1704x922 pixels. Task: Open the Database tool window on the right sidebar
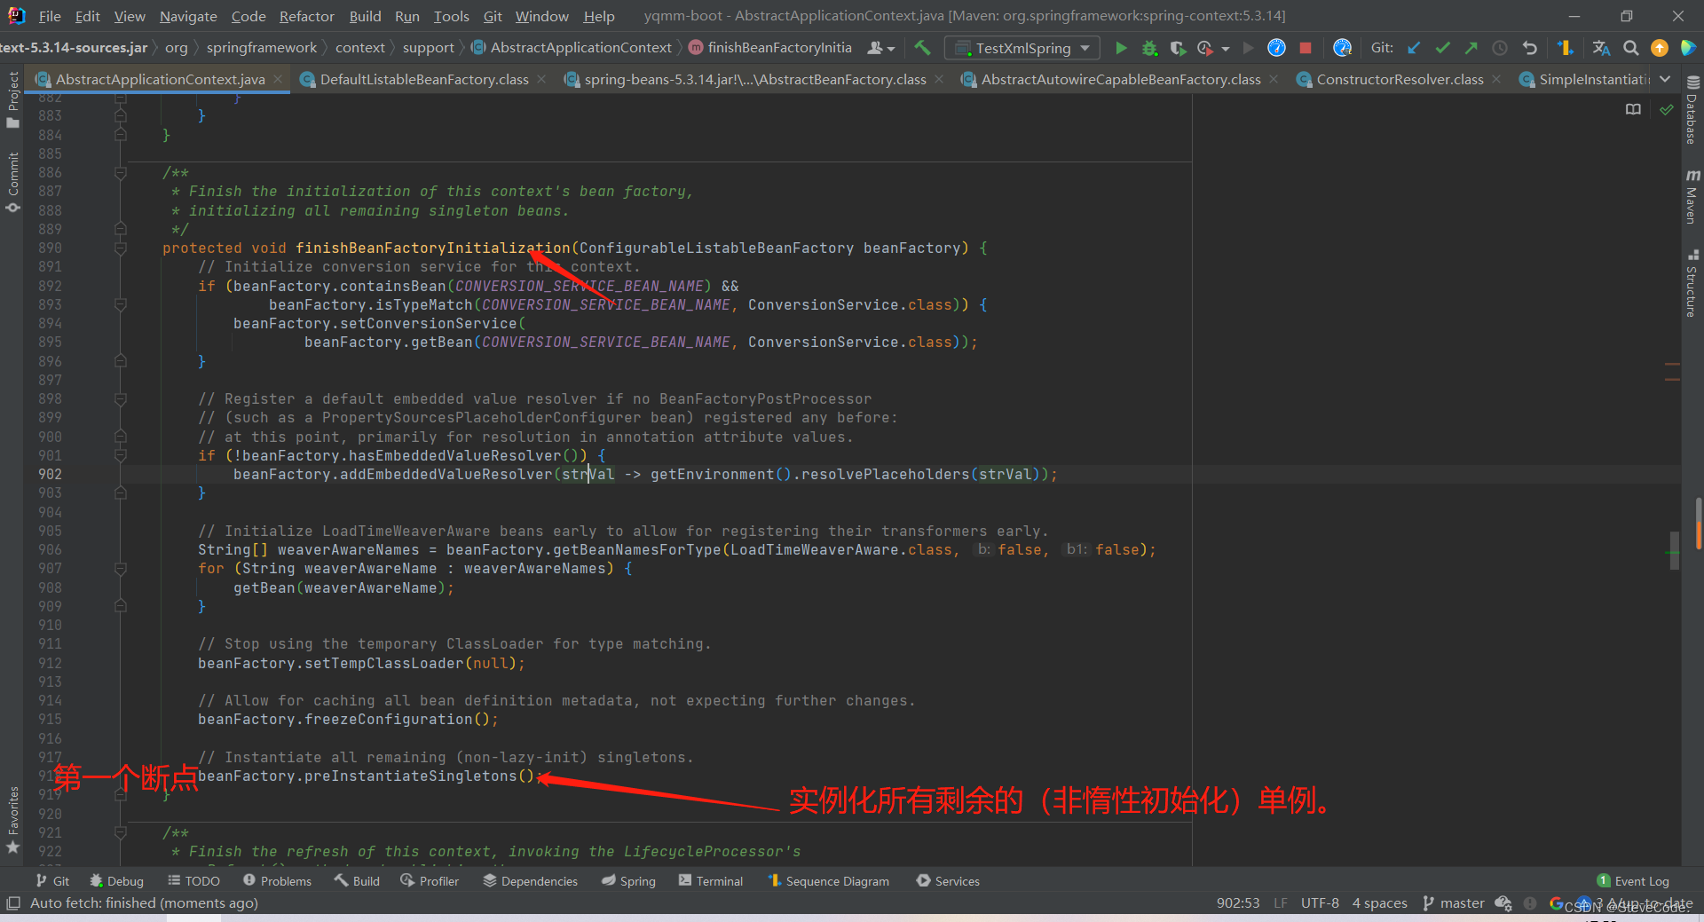coord(1692,110)
